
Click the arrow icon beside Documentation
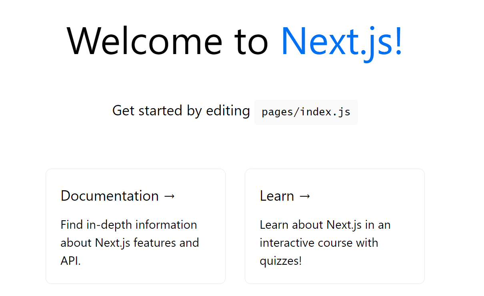pos(170,196)
